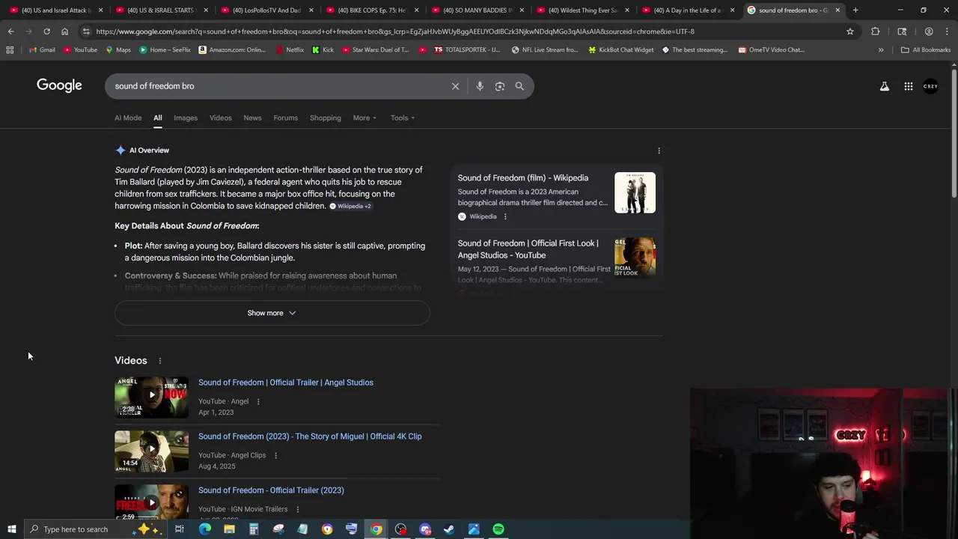Clear the search box with the X icon
Image resolution: width=958 pixels, height=539 pixels.
[455, 86]
